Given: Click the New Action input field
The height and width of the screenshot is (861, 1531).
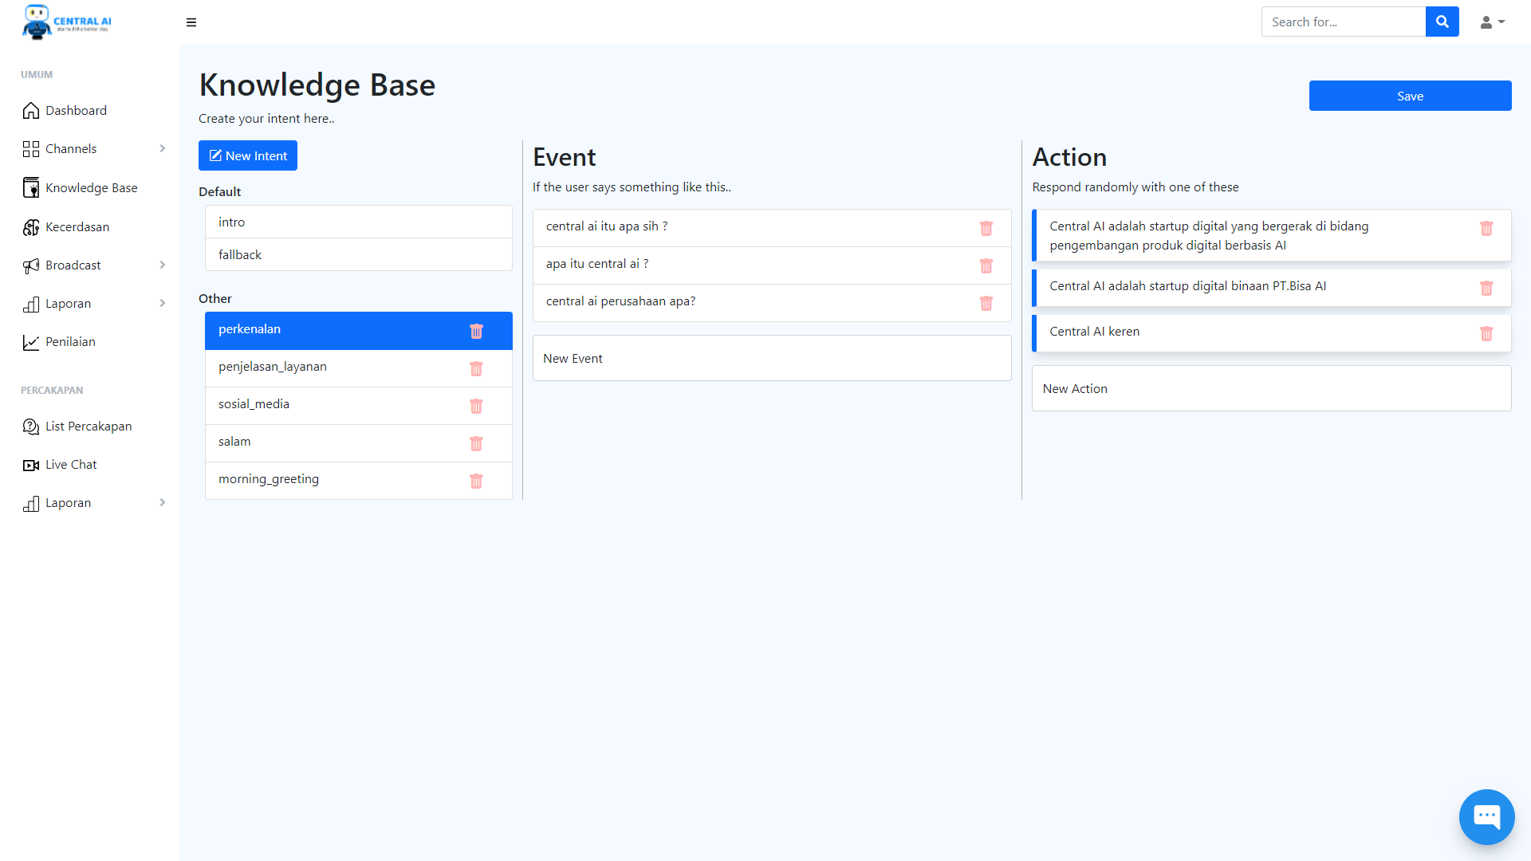Looking at the screenshot, I should click(1271, 388).
